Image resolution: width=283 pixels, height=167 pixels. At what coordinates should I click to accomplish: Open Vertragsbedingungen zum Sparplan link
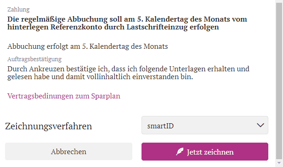coord(64,96)
